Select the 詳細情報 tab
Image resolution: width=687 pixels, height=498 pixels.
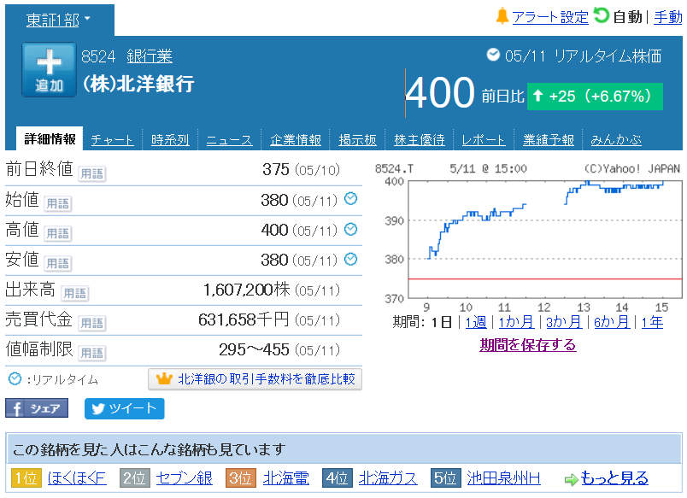(50, 139)
